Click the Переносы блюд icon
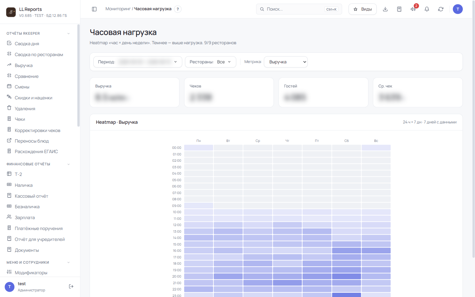 (x=9, y=141)
